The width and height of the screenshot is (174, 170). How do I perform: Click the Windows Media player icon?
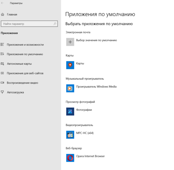pos(70,88)
